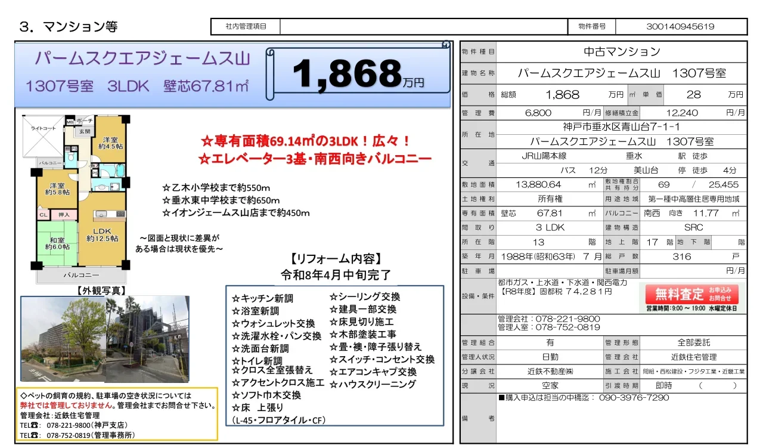Viewport: 763px width, 448px height.
Task: Click the 中古マンション property type cell
Action: [x=622, y=51]
